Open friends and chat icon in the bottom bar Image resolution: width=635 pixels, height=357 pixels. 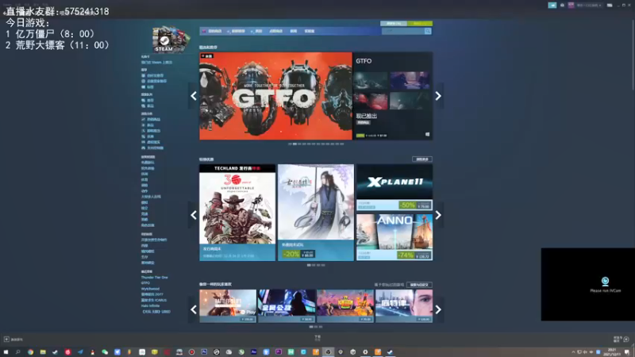[626, 340]
